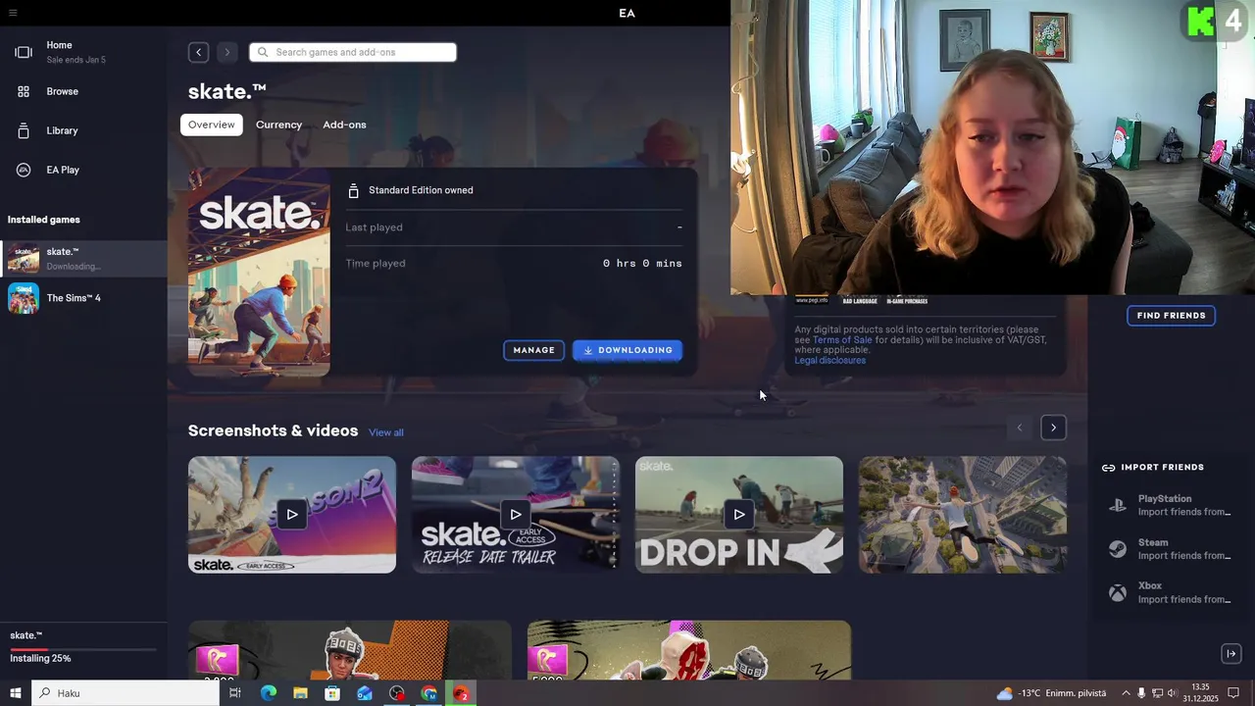Open Microsoft Store from the taskbar

coord(332,693)
